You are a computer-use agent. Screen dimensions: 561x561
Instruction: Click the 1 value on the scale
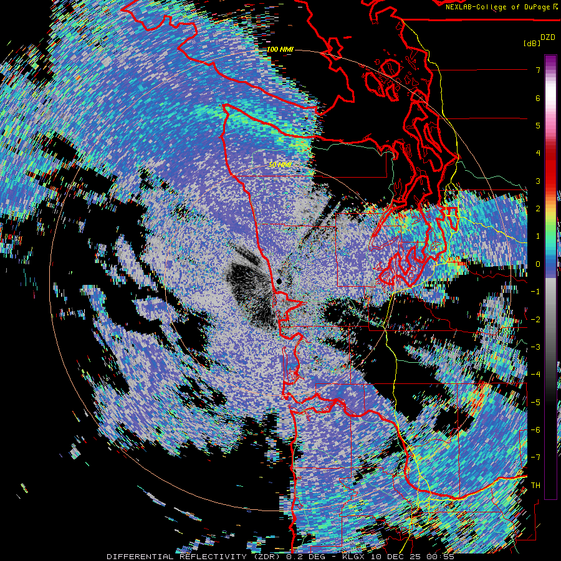coord(538,236)
